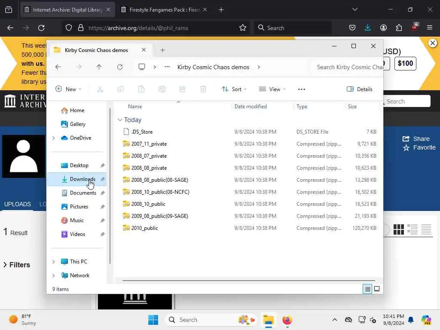Add a new Explorer tab

pyautogui.click(x=162, y=50)
